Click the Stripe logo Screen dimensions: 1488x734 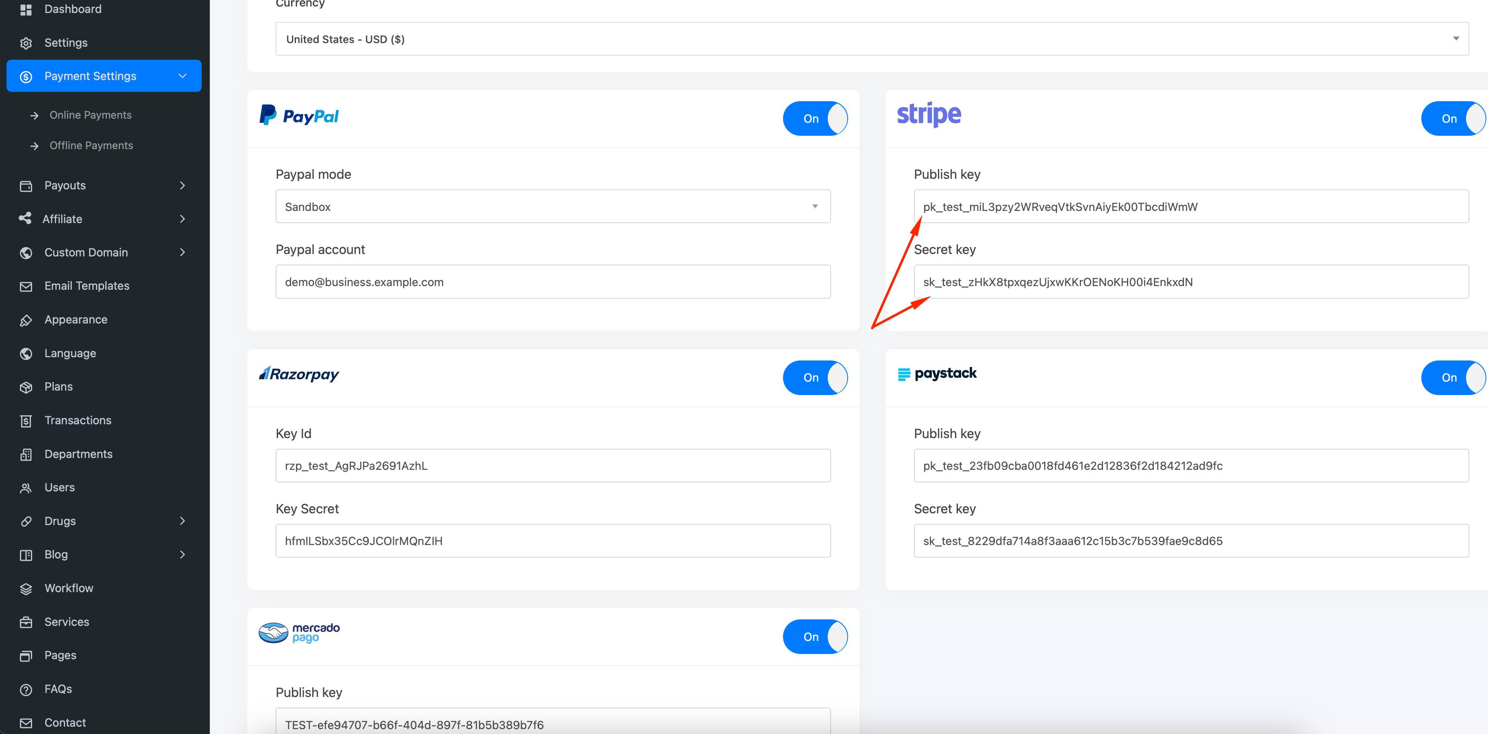(x=929, y=114)
